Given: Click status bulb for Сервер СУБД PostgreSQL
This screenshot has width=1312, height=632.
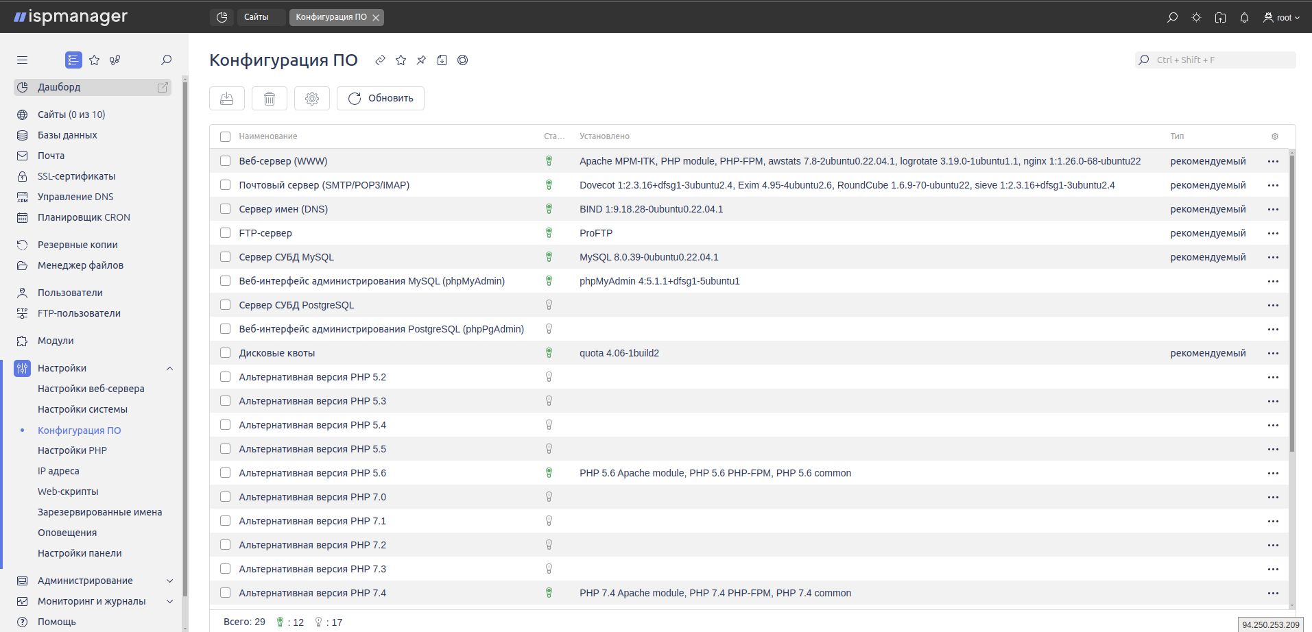Looking at the screenshot, I should pos(549,305).
